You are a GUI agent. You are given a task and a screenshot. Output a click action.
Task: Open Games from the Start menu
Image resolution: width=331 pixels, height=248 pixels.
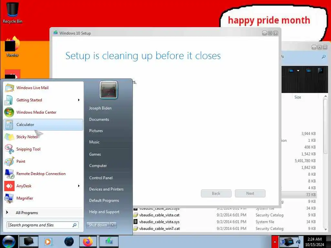click(x=95, y=154)
